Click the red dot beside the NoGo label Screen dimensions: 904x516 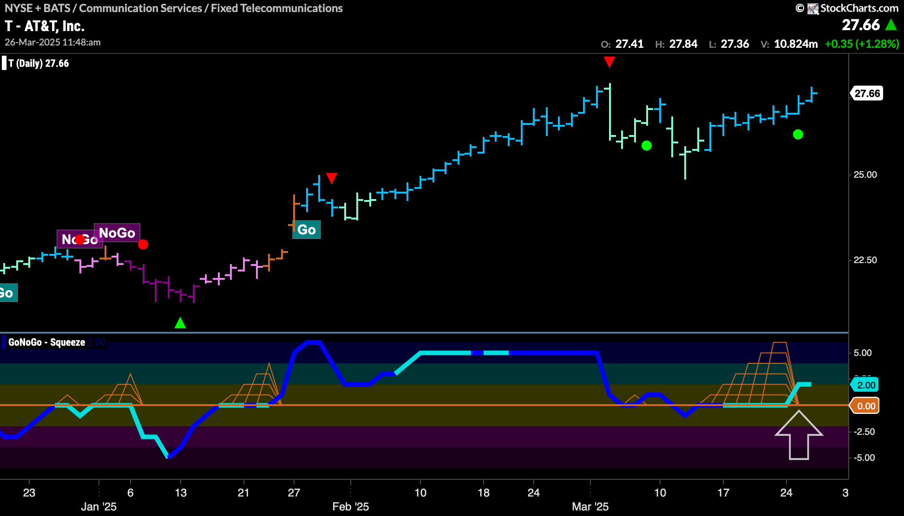pyautogui.click(x=143, y=244)
